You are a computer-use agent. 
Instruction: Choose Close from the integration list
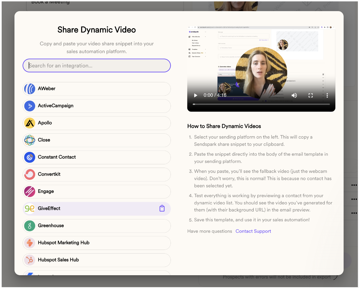coord(97,140)
